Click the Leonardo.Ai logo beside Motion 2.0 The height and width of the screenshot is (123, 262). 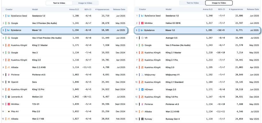point(9,97)
